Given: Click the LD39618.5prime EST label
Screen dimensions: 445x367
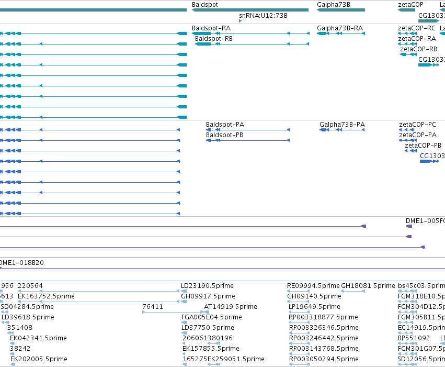Looking at the screenshot, I should [x=28, y=317].
